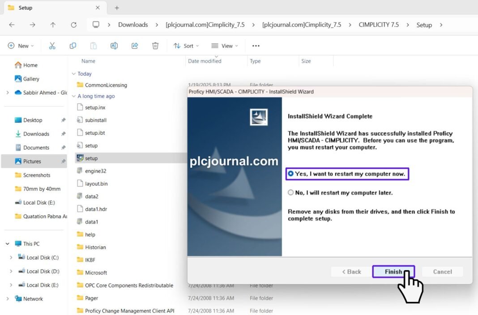Image resolution: width=478 pixels, height=315 pixels.
Task: Select No, I will restart later
Action: pyautogui.click(x=291, y=193)
